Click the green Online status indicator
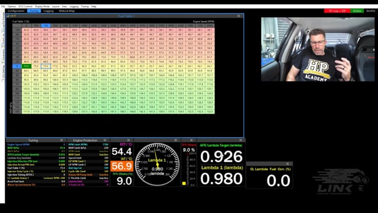 pyautogui.click(x=357, y=11)
